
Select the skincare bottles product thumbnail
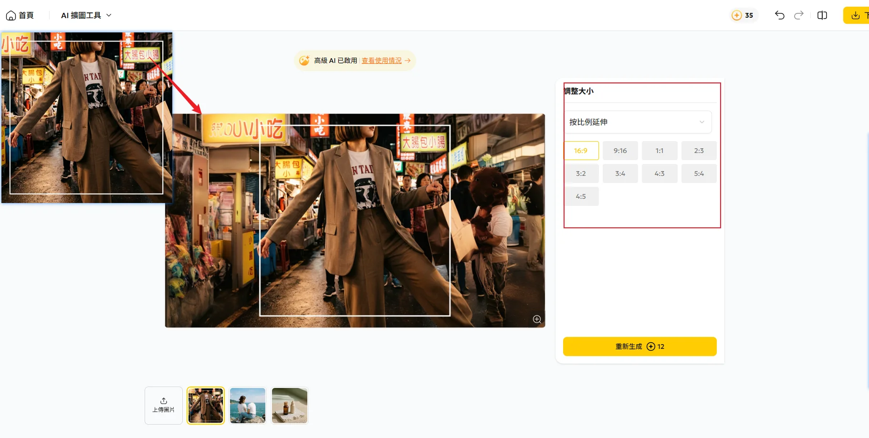(x=290, y=405)
